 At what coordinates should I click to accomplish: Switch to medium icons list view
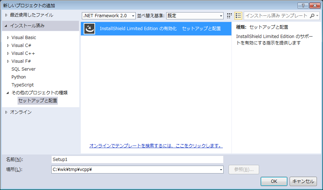[238, 16]
